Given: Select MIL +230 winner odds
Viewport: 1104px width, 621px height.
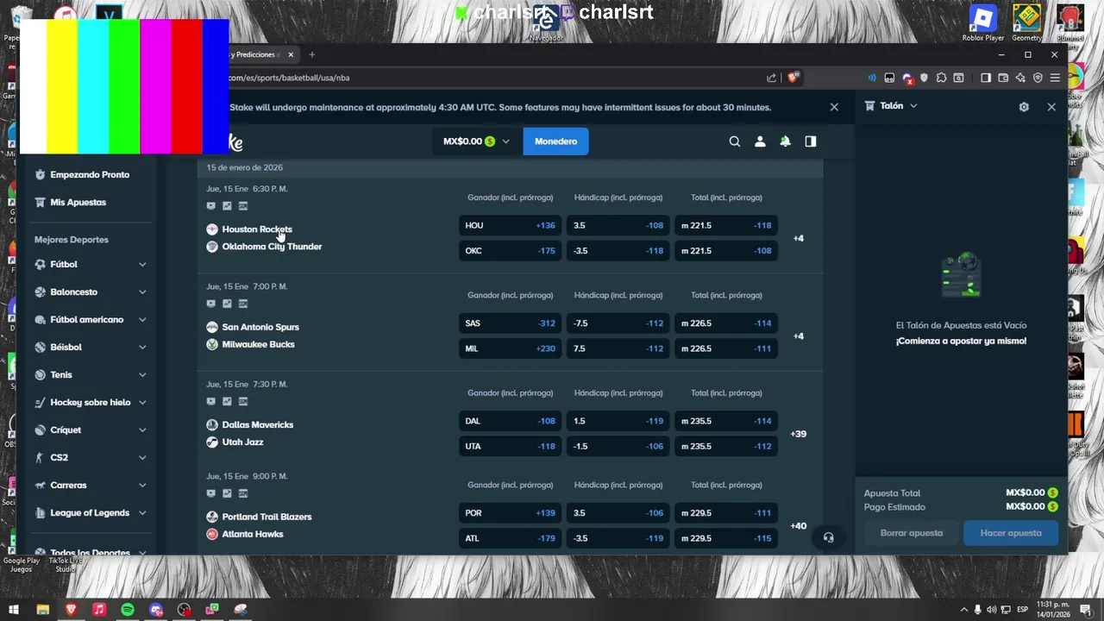Looking at the screenshot, I should [x=510, y=348].
